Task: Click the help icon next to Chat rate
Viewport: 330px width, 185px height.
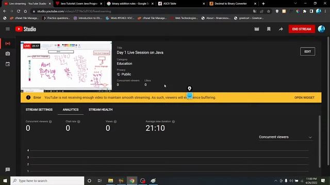Action: click(x=78, y=121)
